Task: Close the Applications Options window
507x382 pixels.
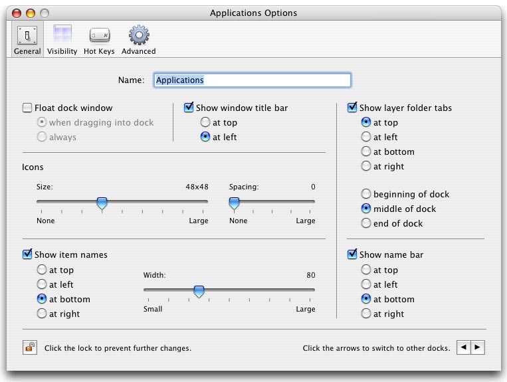Action: pyautogui.click(x=17, y=13)
